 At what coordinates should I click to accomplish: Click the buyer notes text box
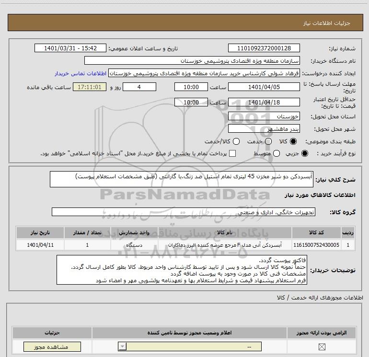coord(182,270)
